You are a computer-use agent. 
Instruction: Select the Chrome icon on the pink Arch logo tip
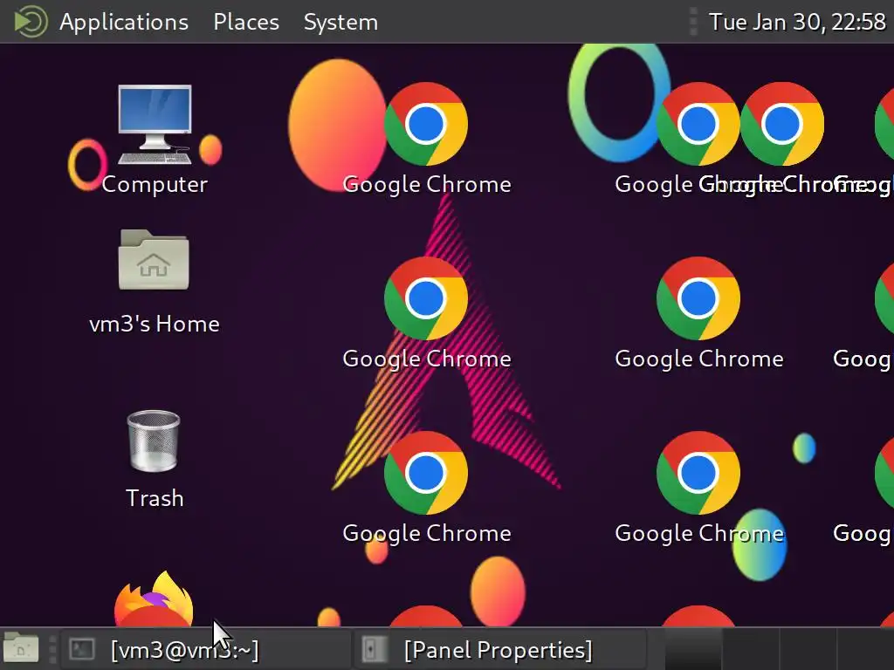[x=426, y=298]
